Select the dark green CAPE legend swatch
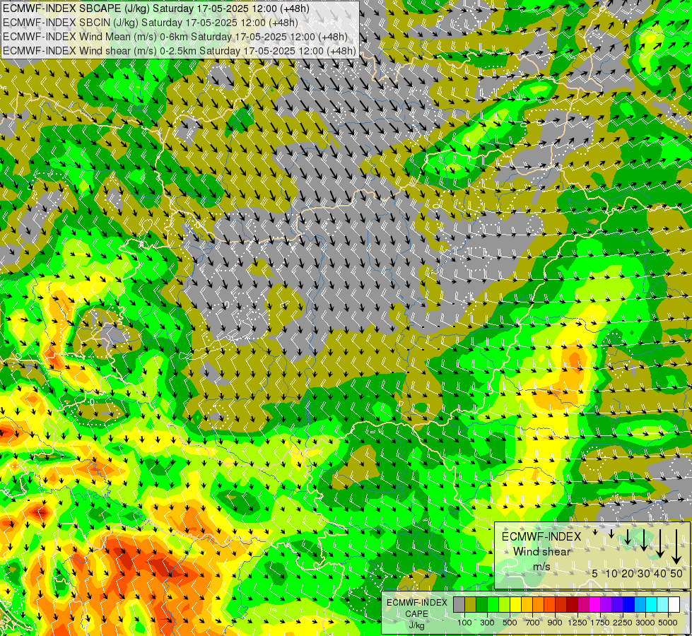Viewport: 692px width, 636px height. click(482, 604)
